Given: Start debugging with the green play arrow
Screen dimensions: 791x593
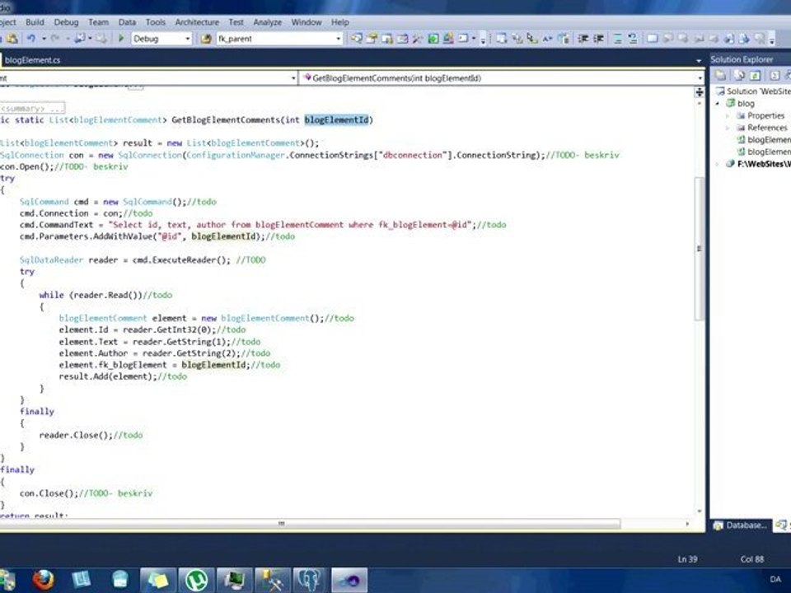Looking at the screenshot, I should pos(121,39).
